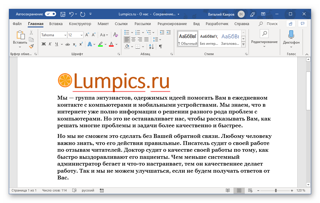The width and height of the screenshot is (320, 203).
Task: Apply subscript formatting
Action: (75, 44)
